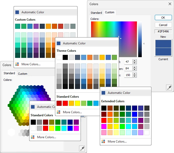174x153 pixels.
Task: Decrease the green value with down arrow
Action: (135, 70)
